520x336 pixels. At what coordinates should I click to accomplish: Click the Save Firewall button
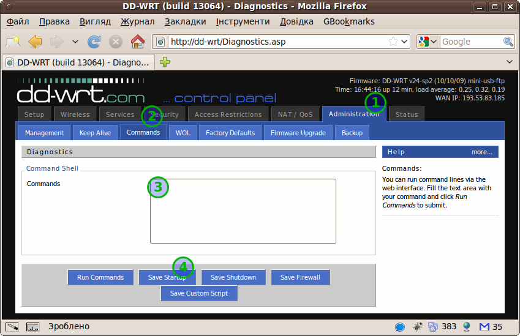click(x=300, y=277)
